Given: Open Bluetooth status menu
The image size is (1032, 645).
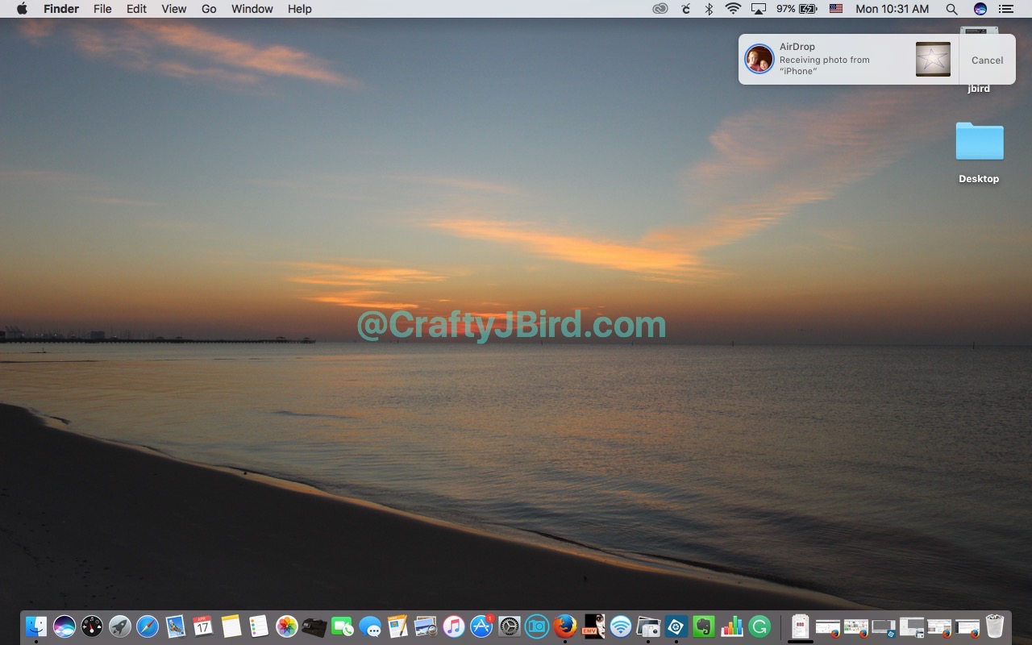Looking at the screenshot, I should tap(709, 9).
